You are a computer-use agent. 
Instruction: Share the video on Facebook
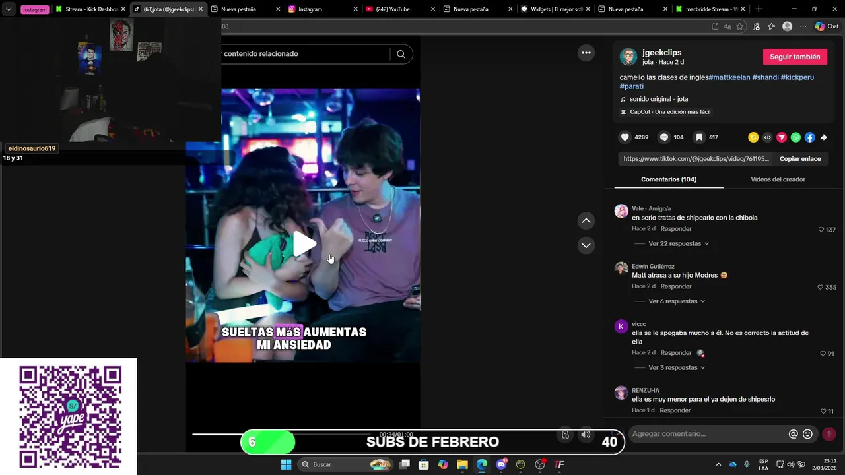pyautogui.click(x=810, y=137)
